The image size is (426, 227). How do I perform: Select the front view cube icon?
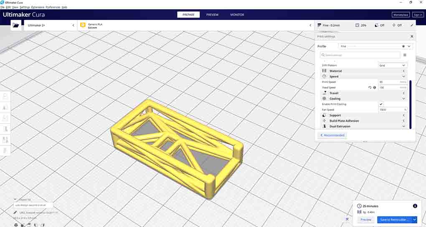click(x=23, y=225)
